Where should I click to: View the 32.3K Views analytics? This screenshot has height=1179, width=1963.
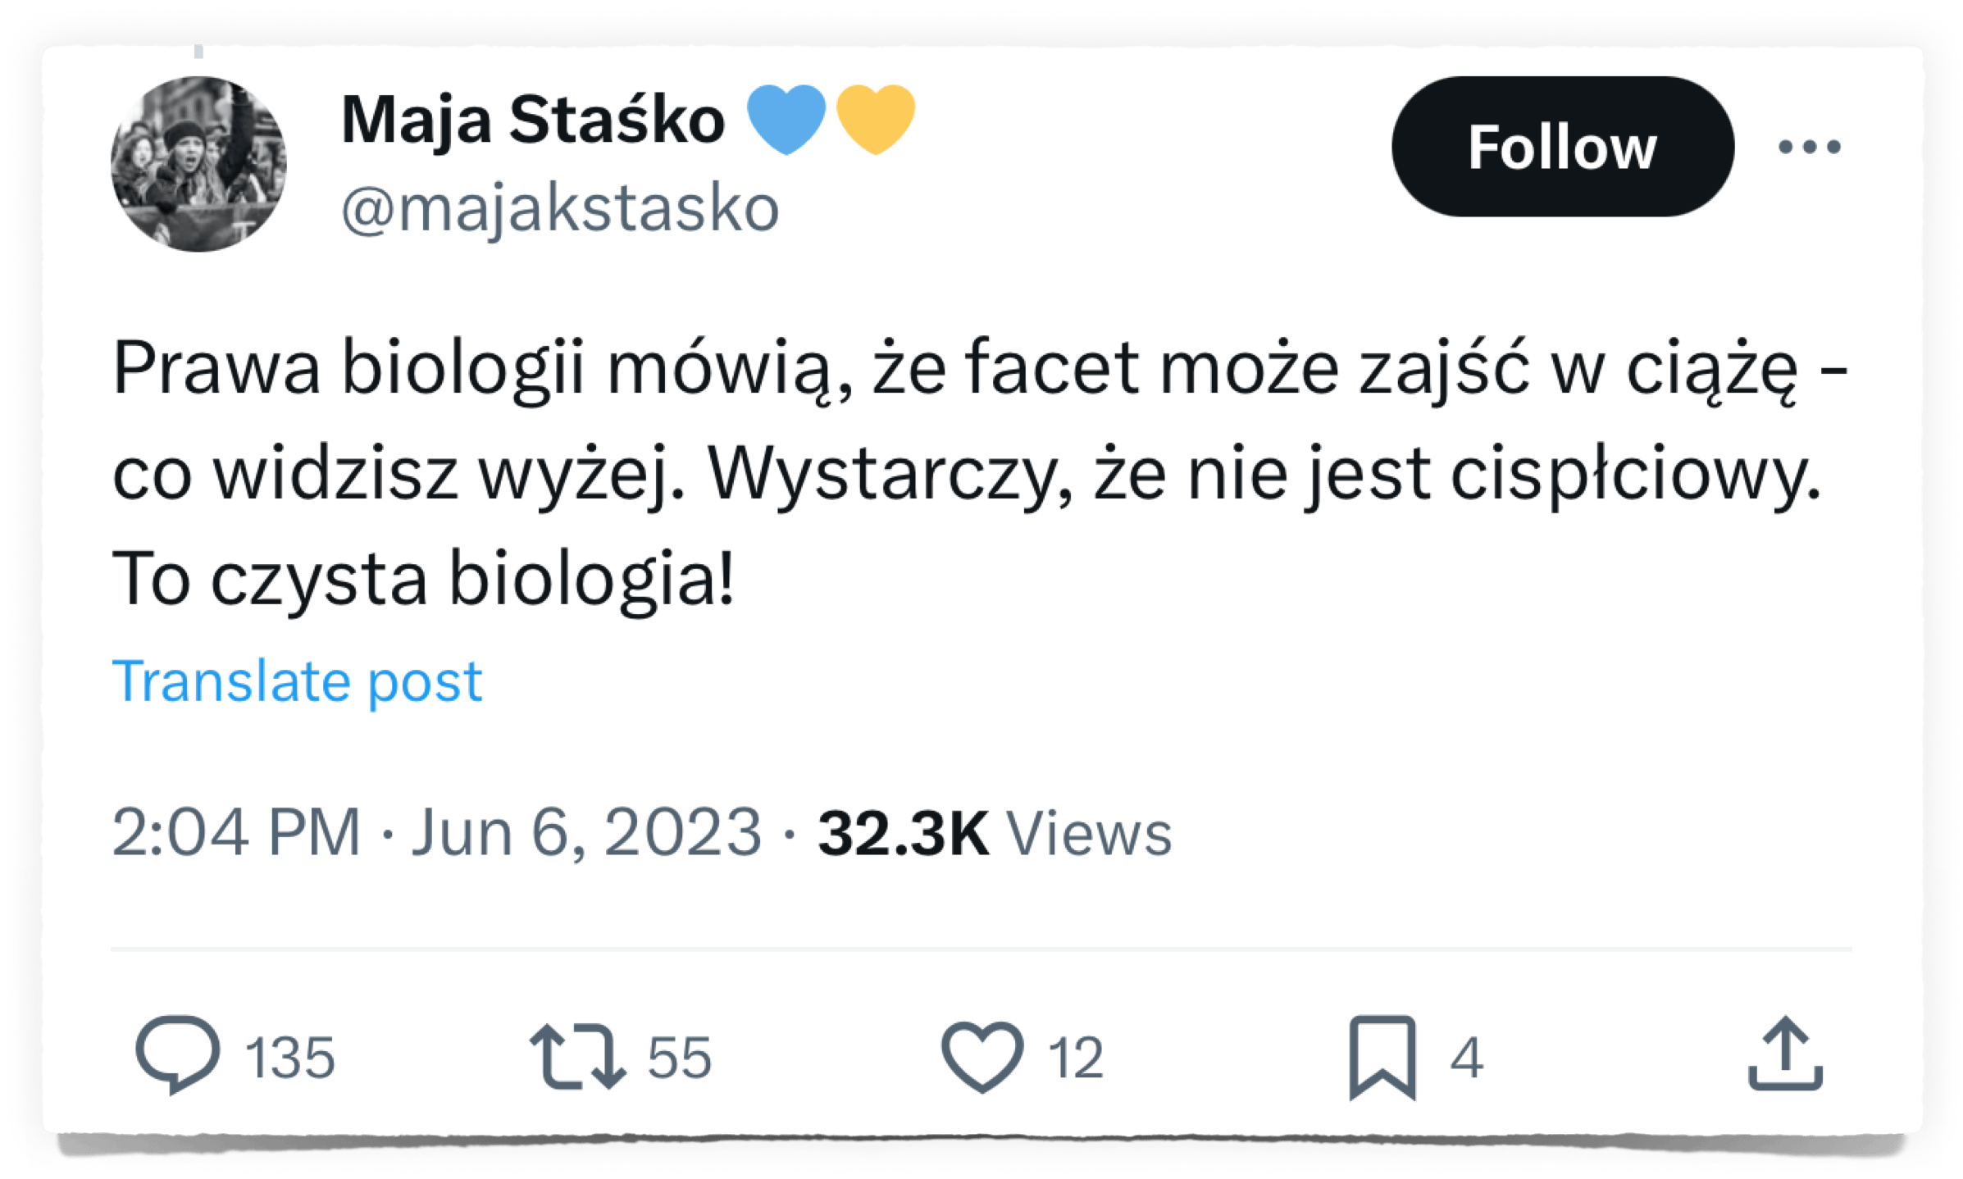tap(994, 832)
